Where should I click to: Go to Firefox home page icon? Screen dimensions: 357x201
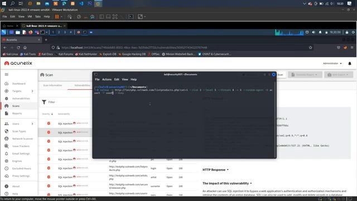tap(25, 47)
